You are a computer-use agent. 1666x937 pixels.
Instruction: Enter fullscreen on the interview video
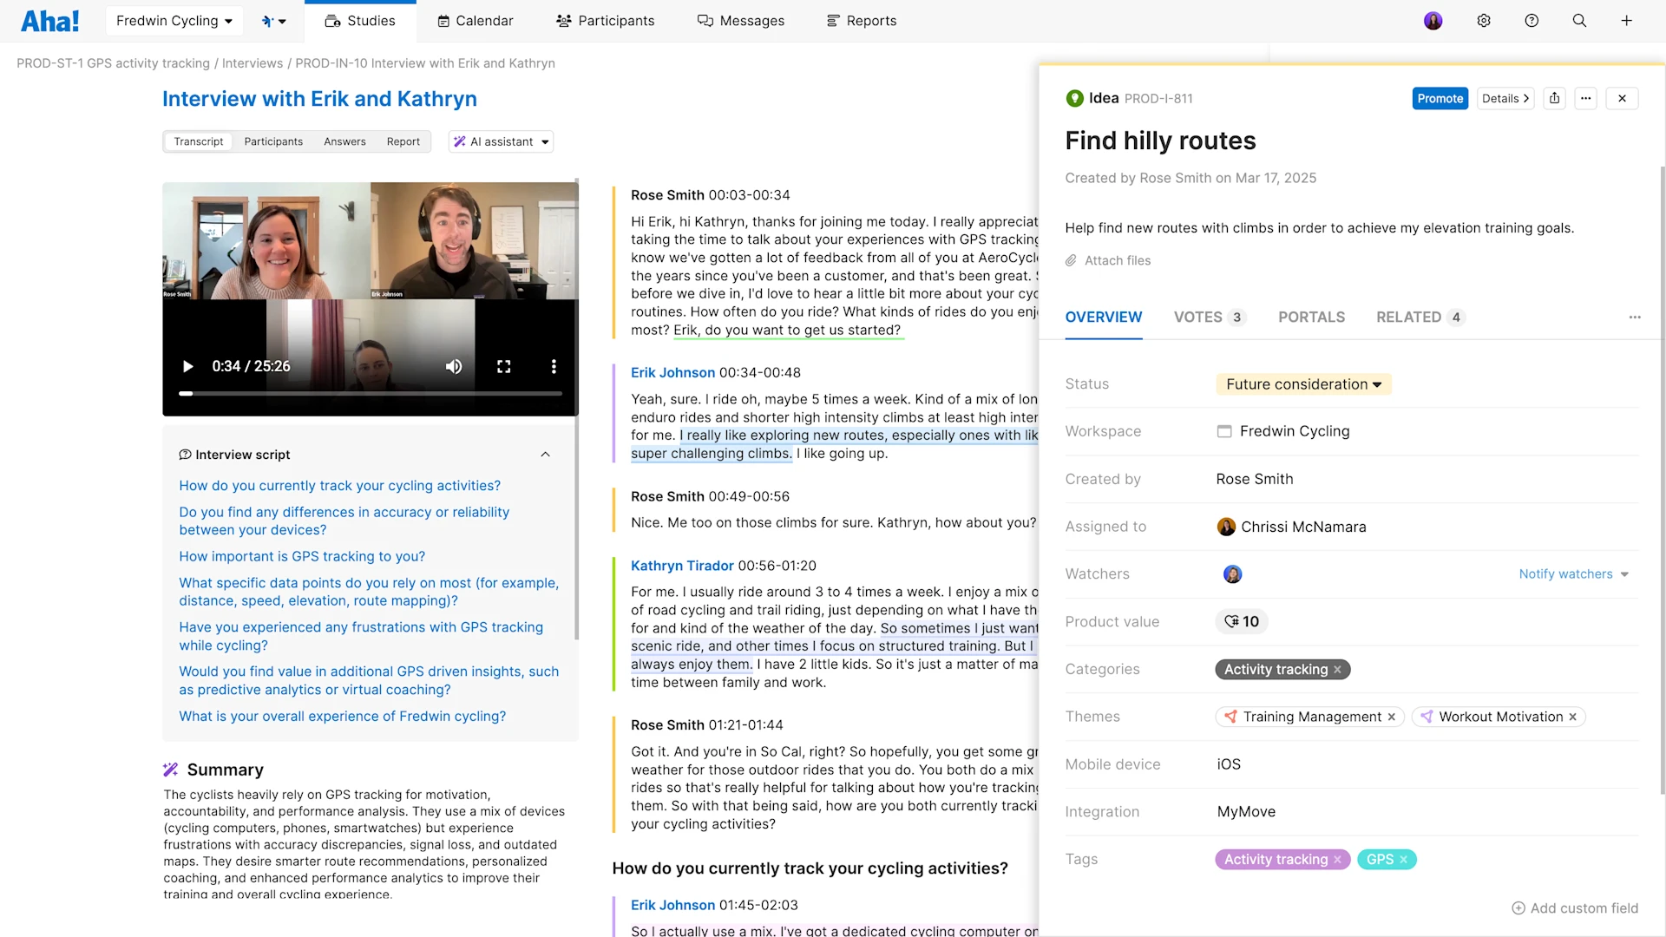[x=504, y=366]
